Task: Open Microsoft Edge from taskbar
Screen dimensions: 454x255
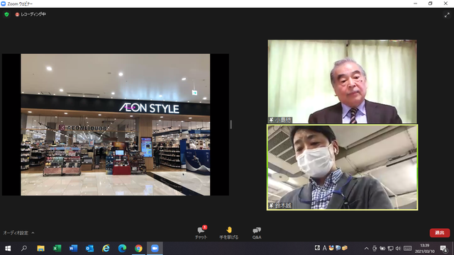Action: pos(122,249)
